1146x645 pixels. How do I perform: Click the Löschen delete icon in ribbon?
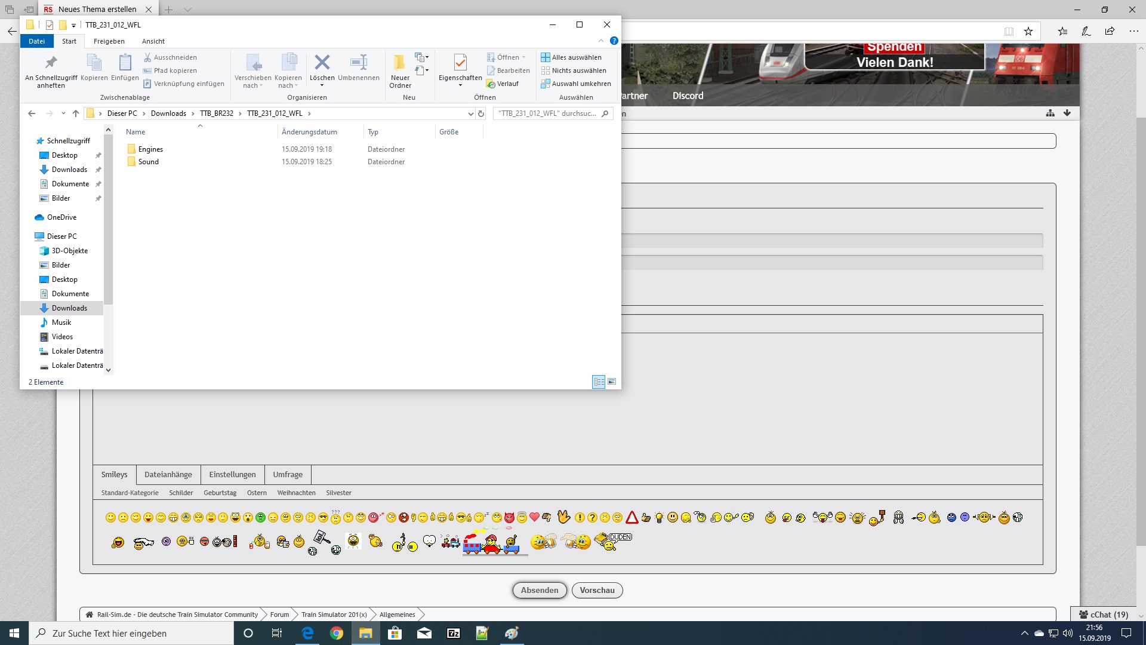tap(322, 63)
